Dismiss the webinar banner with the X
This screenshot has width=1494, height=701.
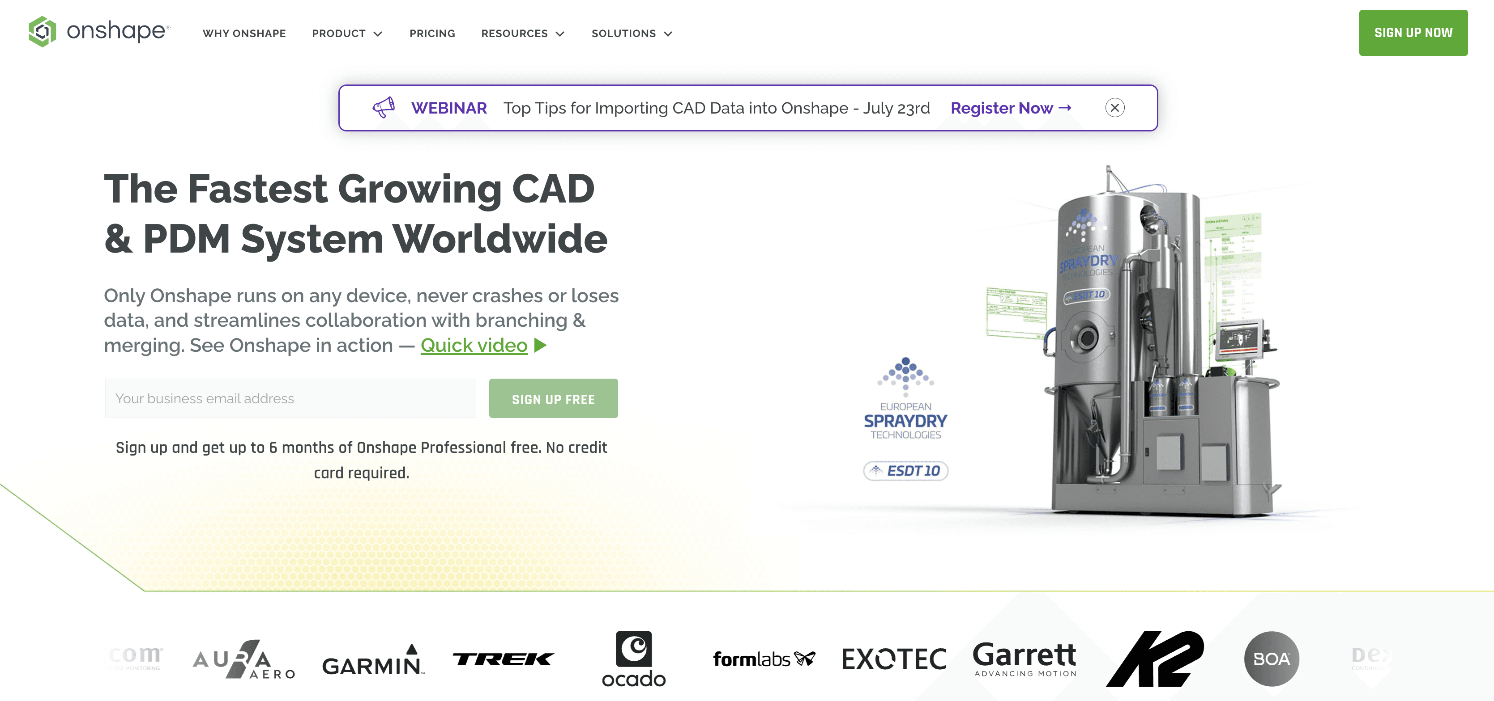1114,108
